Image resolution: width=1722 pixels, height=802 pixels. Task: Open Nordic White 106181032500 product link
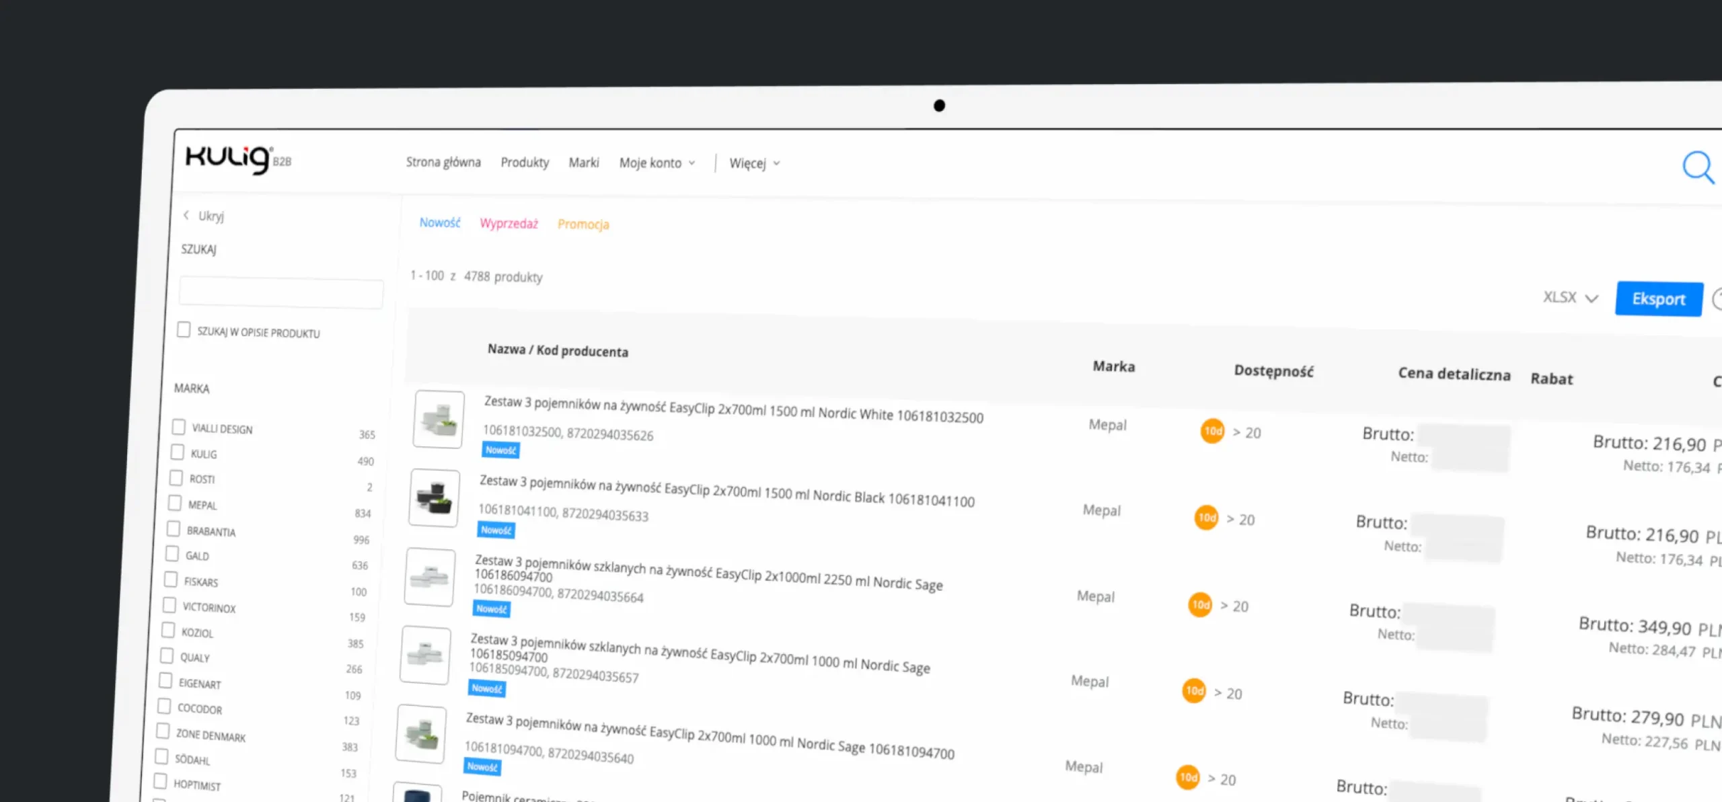pyautogui.click(x=734, y=409)
